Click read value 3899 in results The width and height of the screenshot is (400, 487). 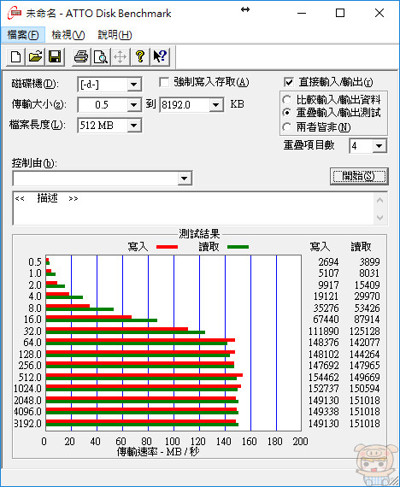click(369, 261)
